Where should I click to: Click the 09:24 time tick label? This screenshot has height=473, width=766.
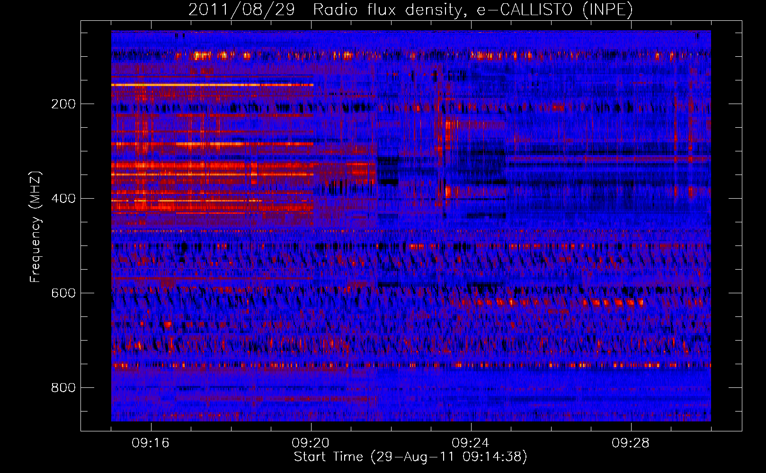coord(471,443)
